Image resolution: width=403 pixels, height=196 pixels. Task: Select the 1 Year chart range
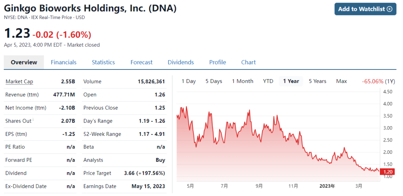click(x=291, y=81)
